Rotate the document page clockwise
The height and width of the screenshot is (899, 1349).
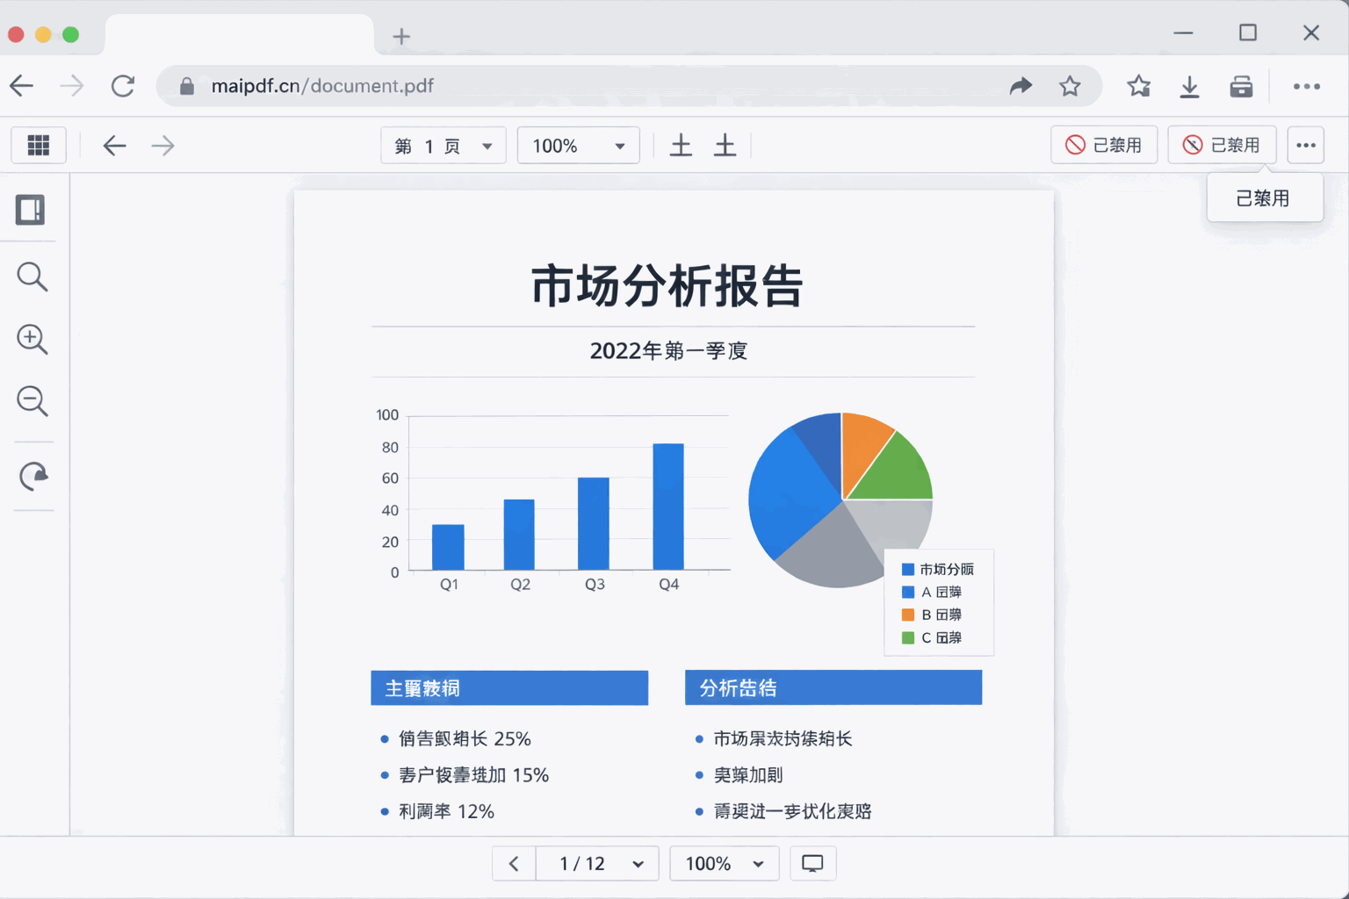click(32, 476)
